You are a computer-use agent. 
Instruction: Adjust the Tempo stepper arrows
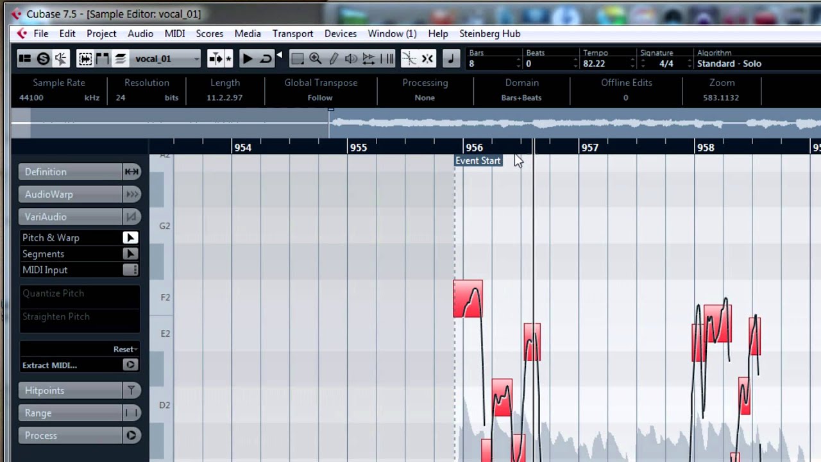pyautogui.click(x=633, y=64)
